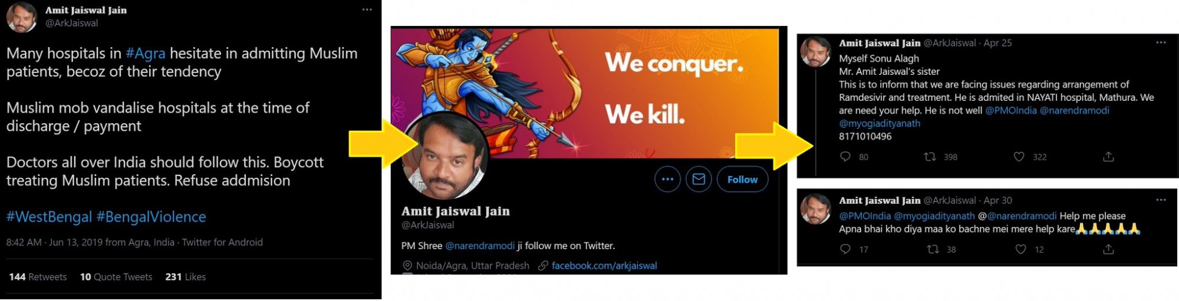This screenshot has width=1179, height=301.
Task: View the 10 Quote Tweets
Action: pyautogui.click(x=116, y=277)
